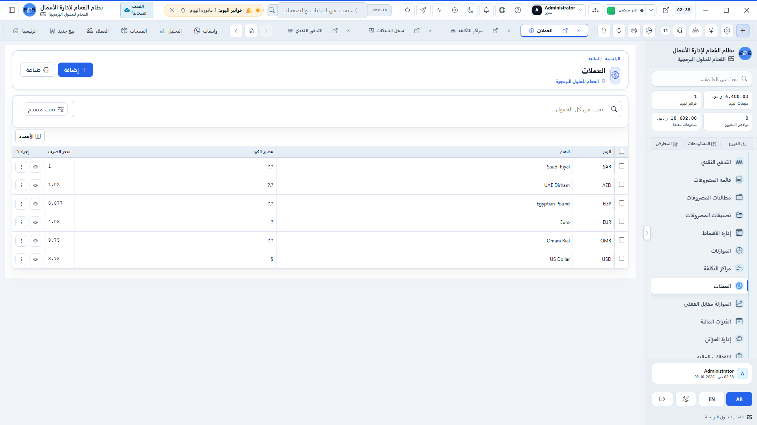Open the Administrator user dropdown

[558, 10]
